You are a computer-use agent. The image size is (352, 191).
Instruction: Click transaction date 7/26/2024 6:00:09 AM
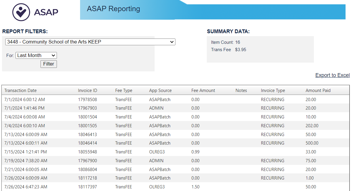click(26, 178)
